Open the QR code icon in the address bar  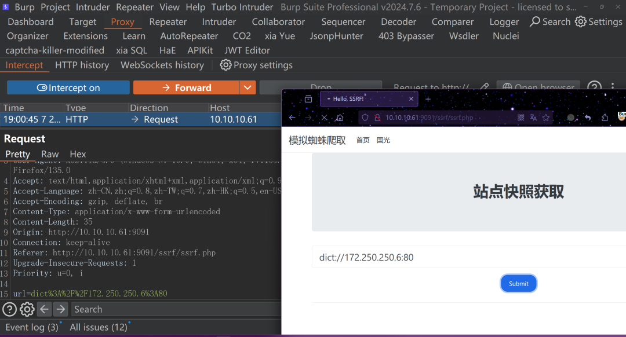(521, 118)
